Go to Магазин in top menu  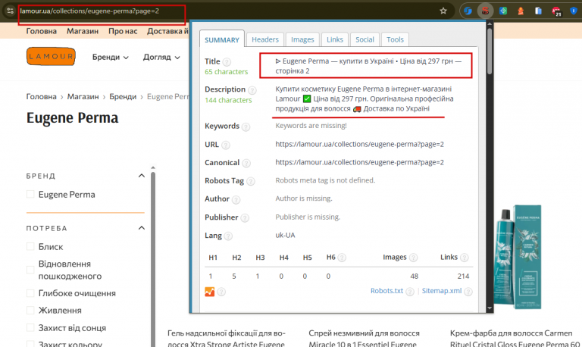click(x=83, y=31)
